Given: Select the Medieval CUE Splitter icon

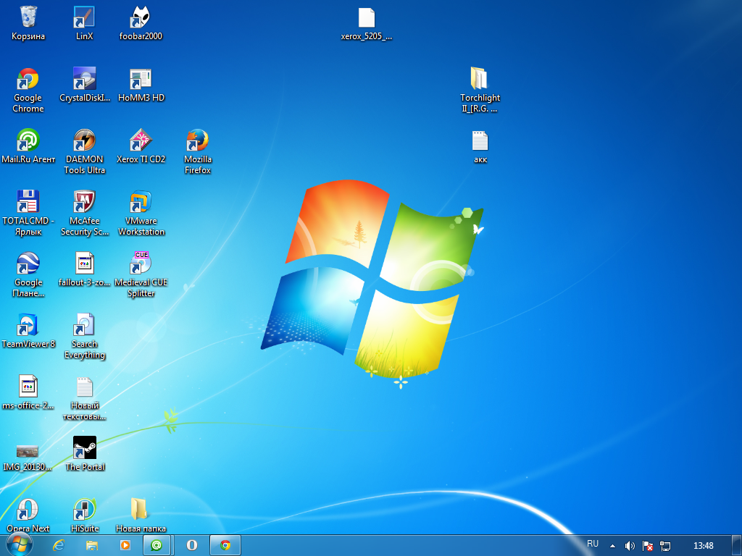Looking at the screenshot, I should click(141, 264).
